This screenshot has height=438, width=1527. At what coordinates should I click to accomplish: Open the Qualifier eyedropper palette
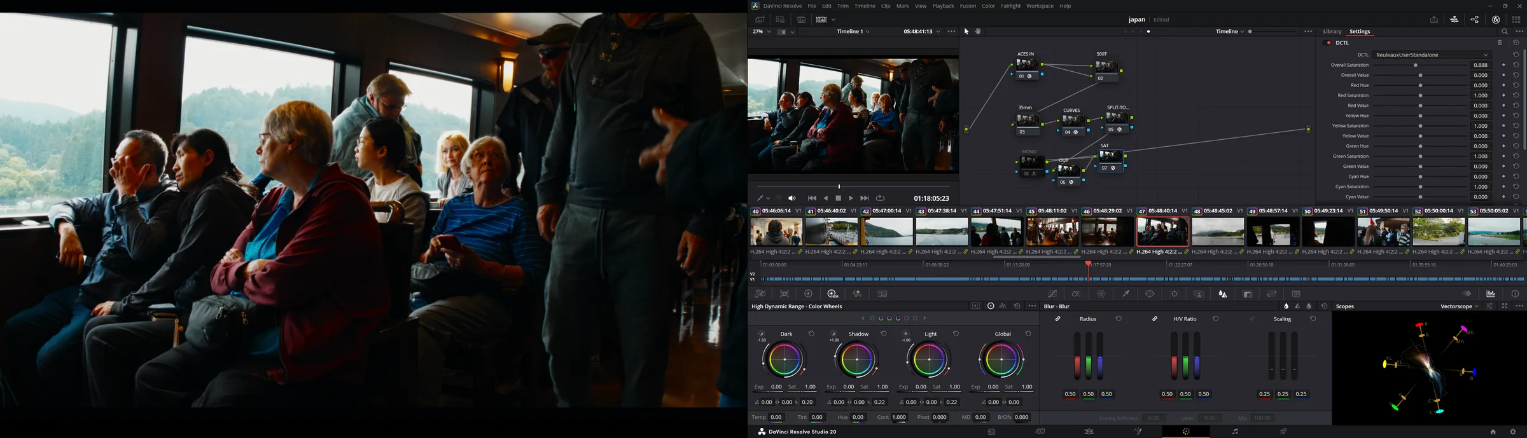click(x=1126, y=294)
